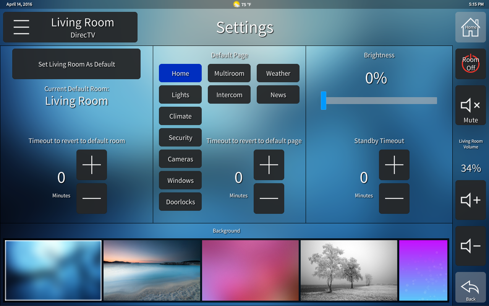Select Lights as default page
The width and height of the screenshot is (489, 306).
pyautogui.click(x=180, y=94)
